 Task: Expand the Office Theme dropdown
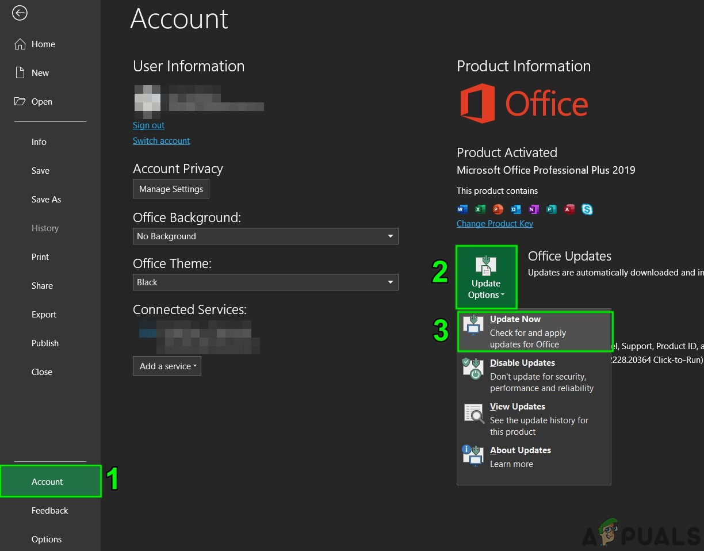265,282
